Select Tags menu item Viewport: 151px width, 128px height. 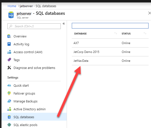pyautogui.click(x=17, y=60)
